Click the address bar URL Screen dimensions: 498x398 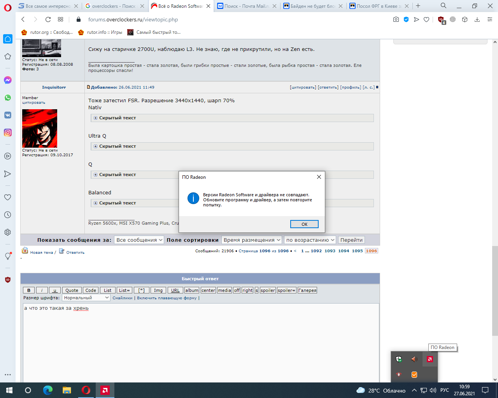pos(133,19)
